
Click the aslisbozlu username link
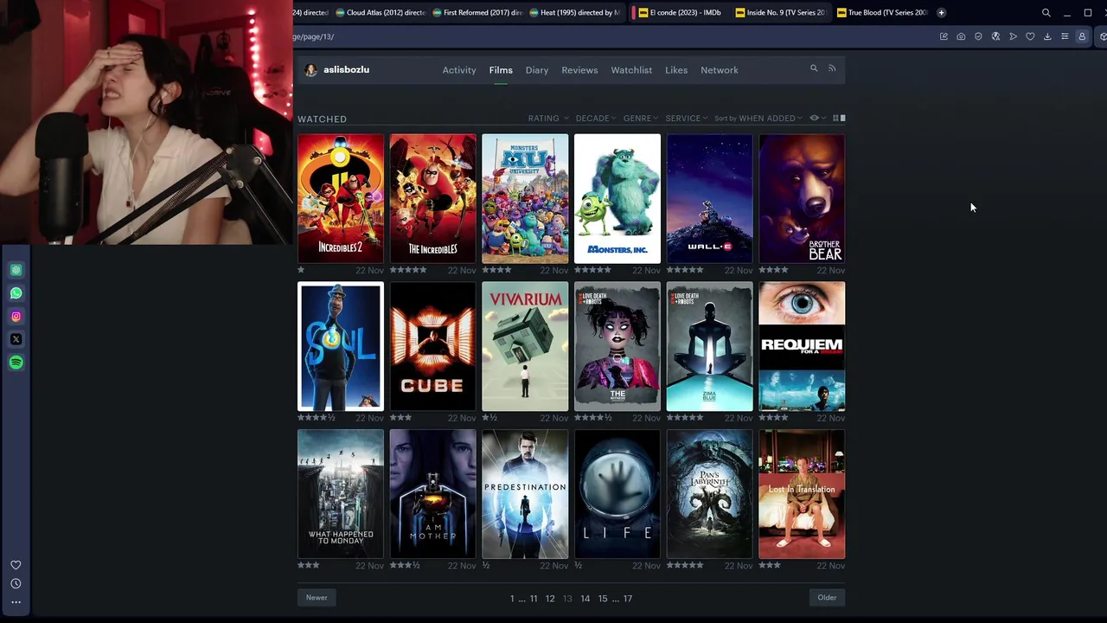(x=346, y=70)
